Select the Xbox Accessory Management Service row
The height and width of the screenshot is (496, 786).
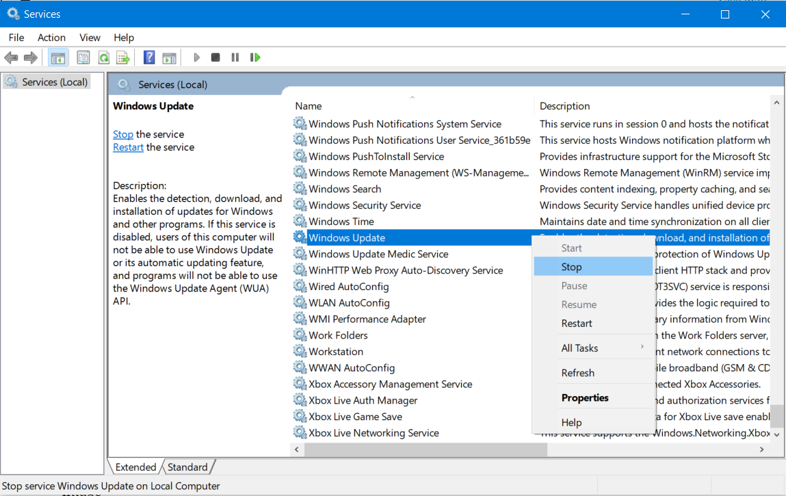pos(390,384)
